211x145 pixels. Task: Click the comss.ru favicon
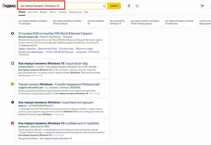[x=12, y=123]
